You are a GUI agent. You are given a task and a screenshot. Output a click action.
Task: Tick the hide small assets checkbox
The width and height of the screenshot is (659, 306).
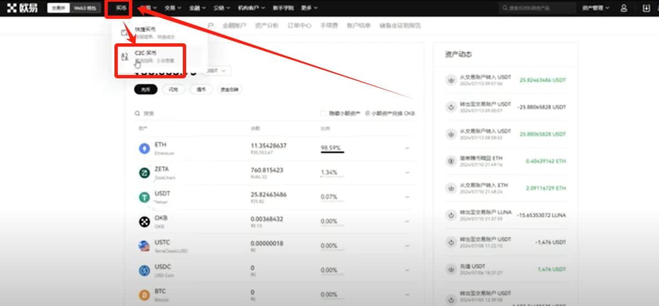[323, 113]
